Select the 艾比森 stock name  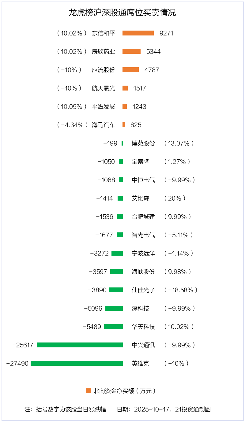[x=140, y=198]
